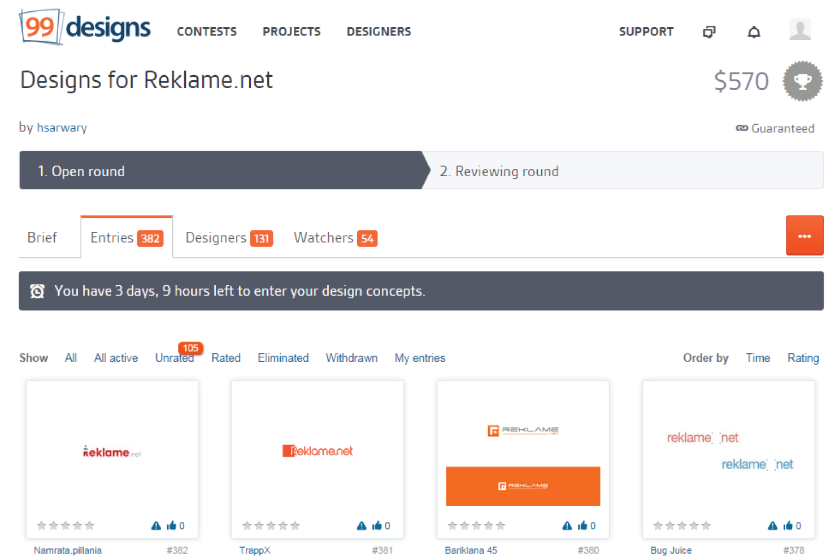Screen dimensions: 835x560
Task: Open the messages chat icon in header
Action: tap(709, 32)
